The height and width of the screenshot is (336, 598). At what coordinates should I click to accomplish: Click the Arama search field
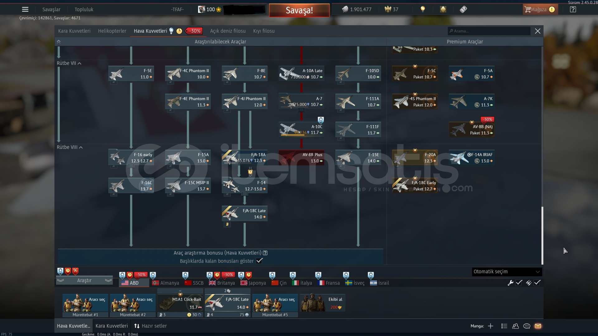tap(489, 31)
